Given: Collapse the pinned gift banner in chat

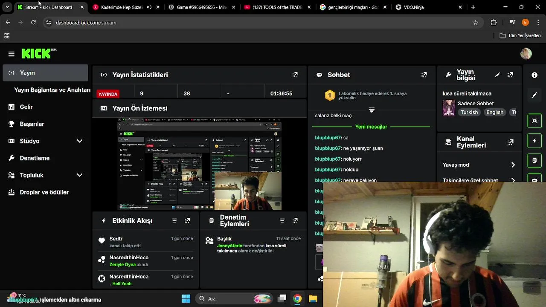Looking at the screenshot, I should [x=372, y=110].
